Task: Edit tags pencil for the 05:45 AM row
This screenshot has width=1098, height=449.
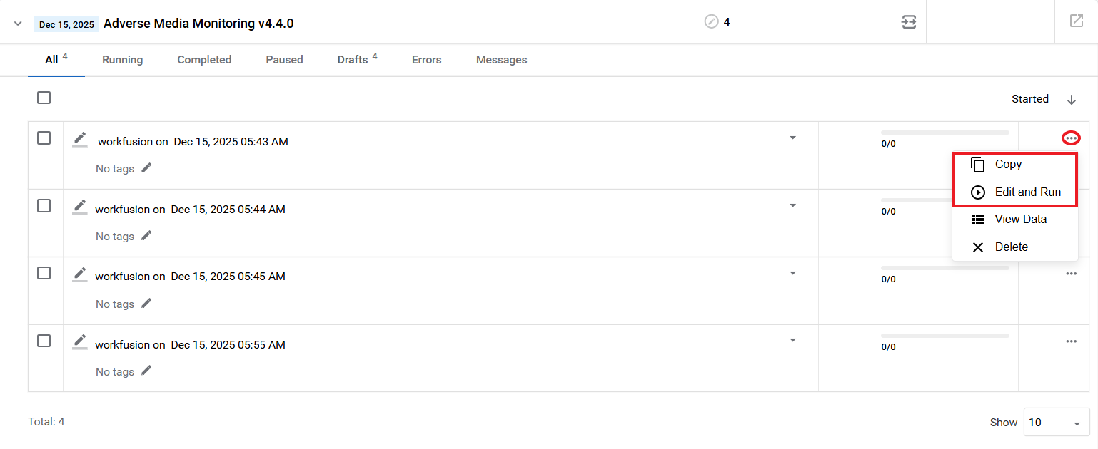Action: click(x=146, y=303)
